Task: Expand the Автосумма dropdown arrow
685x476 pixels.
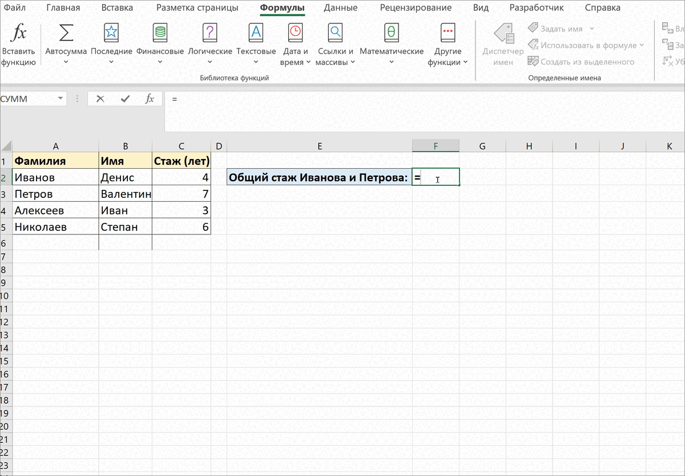Action: 66,62
